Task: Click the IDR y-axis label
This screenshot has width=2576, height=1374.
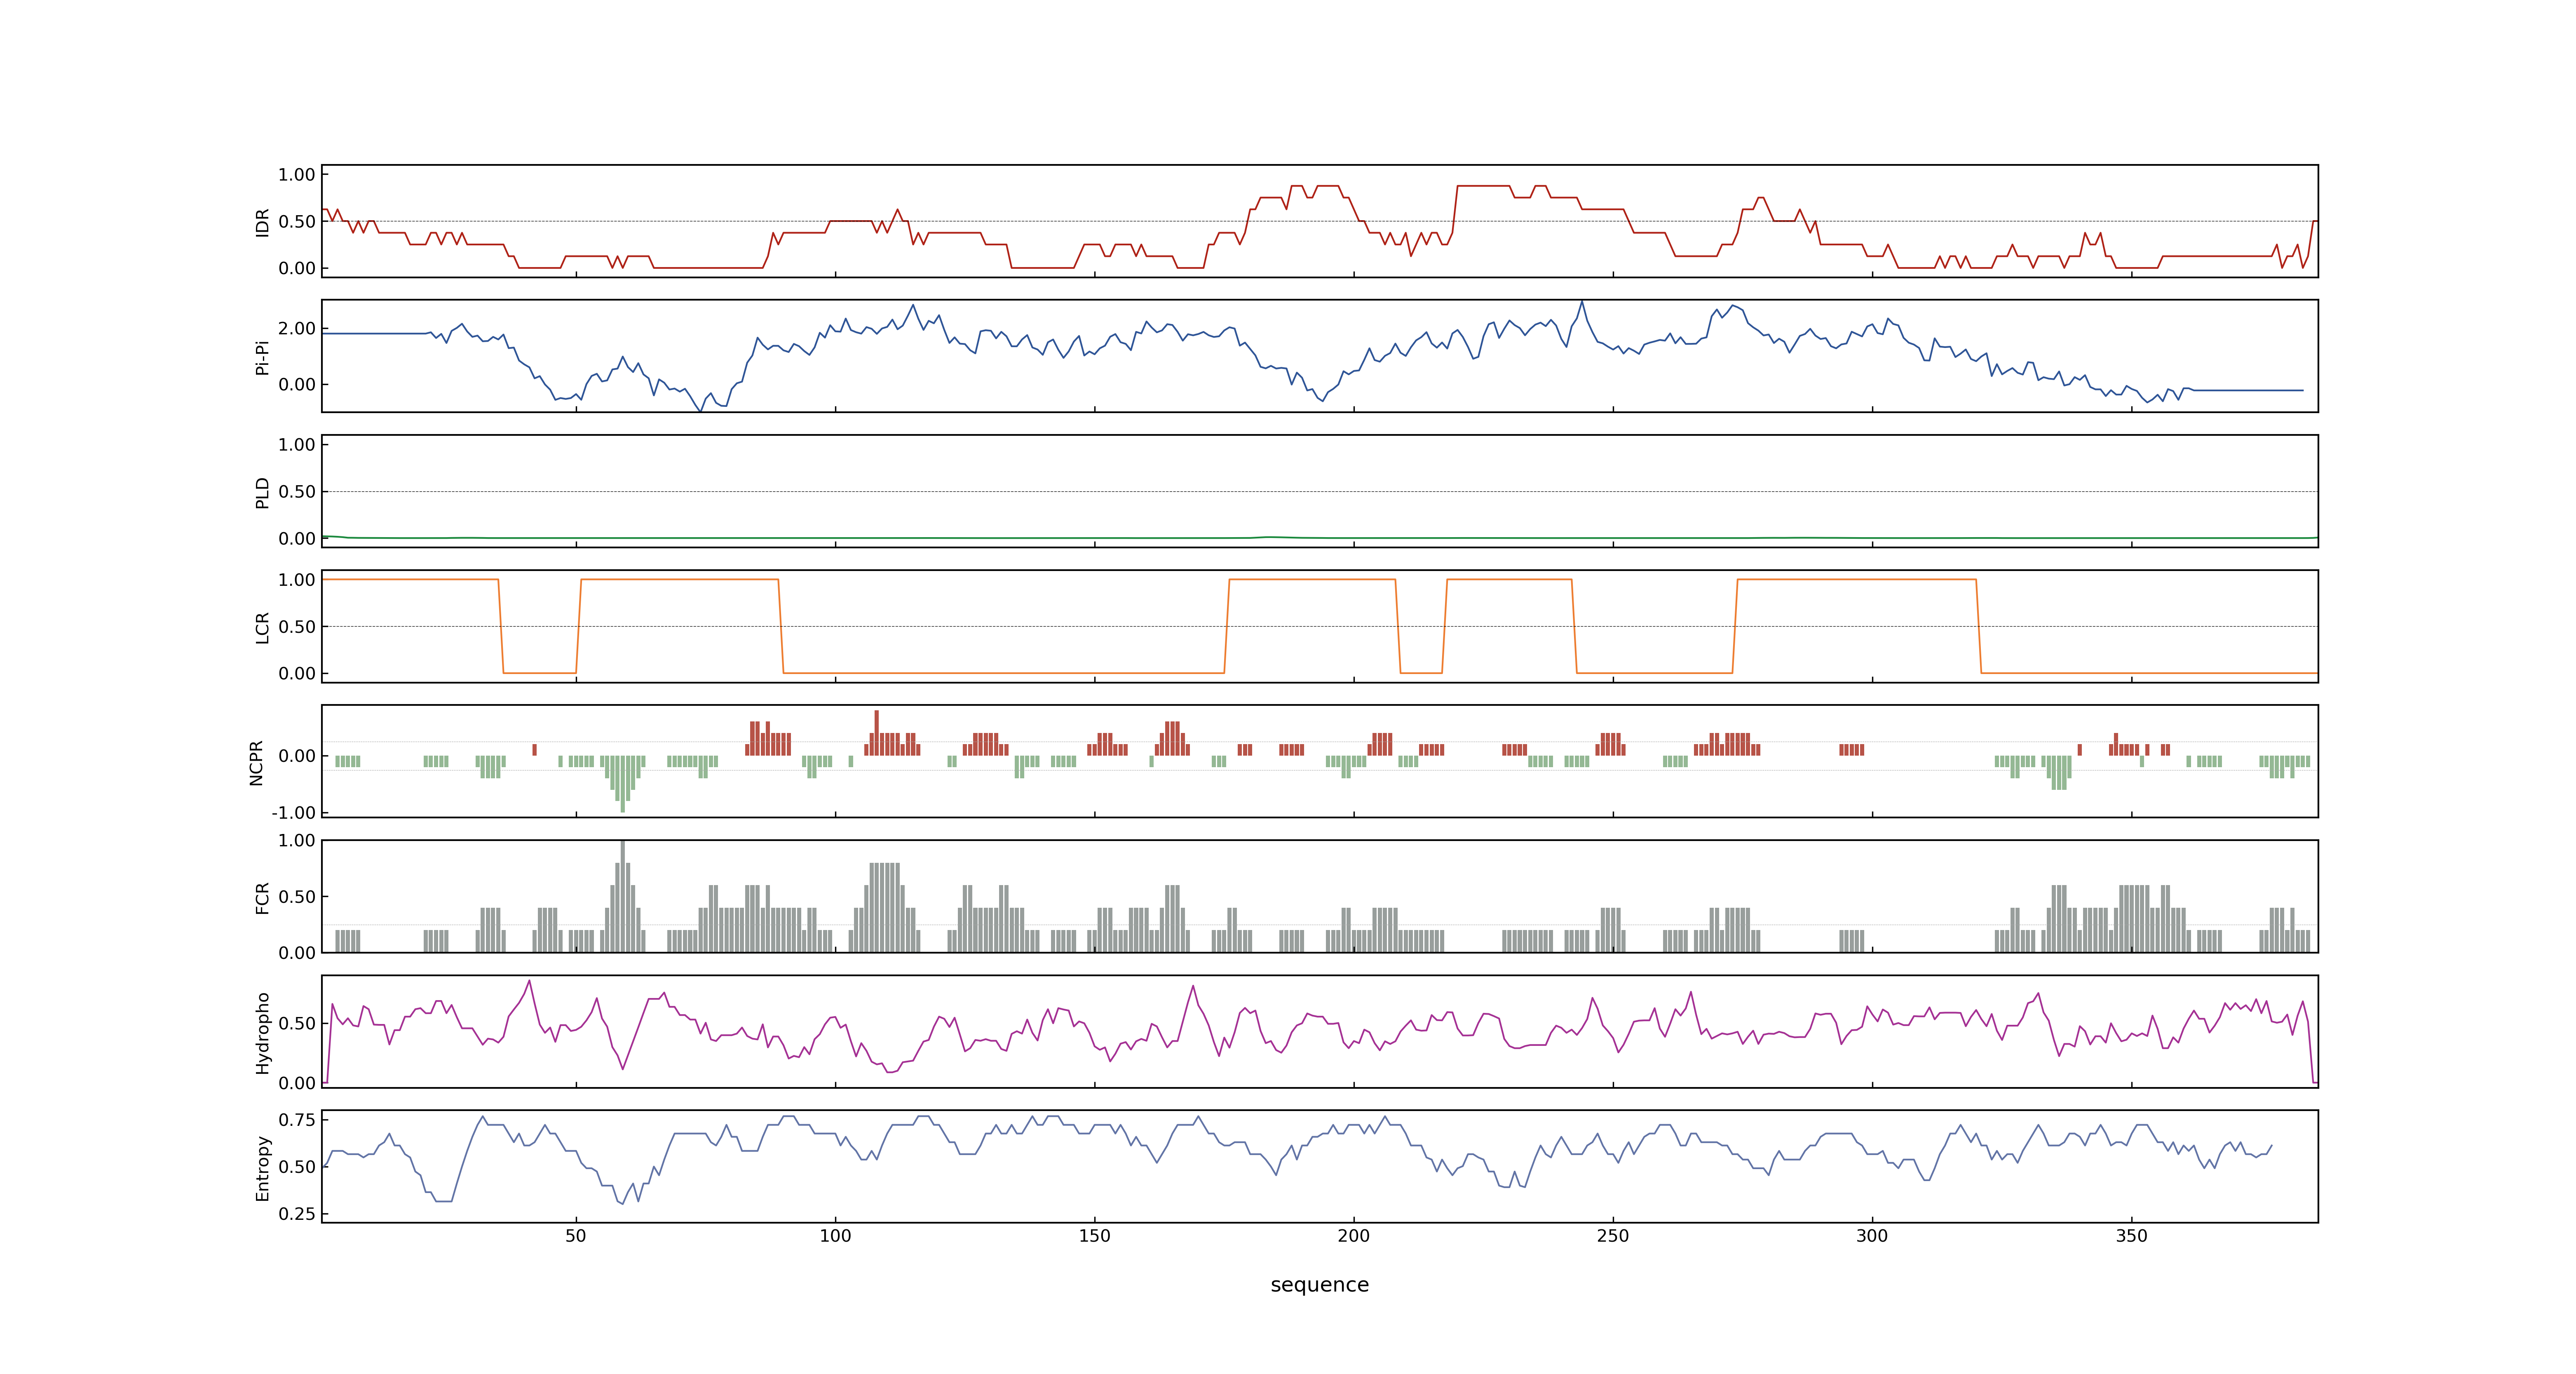Action: [263, 222]
